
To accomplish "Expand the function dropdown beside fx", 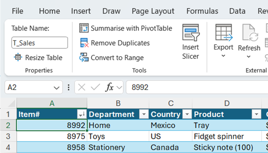I will (119, 87).
